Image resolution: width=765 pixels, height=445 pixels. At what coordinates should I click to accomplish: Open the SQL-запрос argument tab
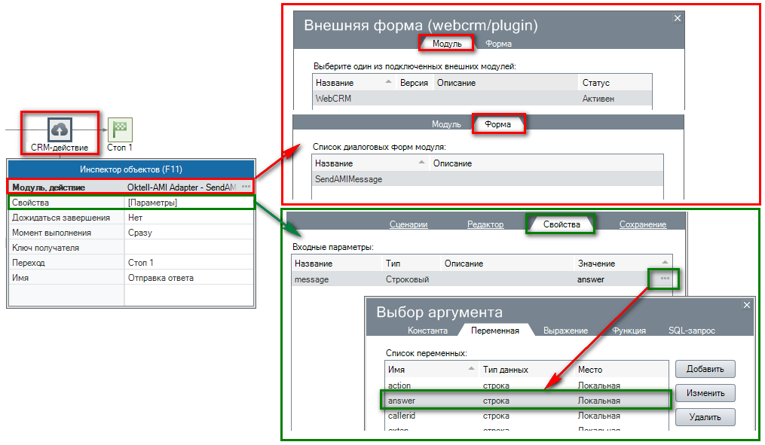tap(691, 331)
